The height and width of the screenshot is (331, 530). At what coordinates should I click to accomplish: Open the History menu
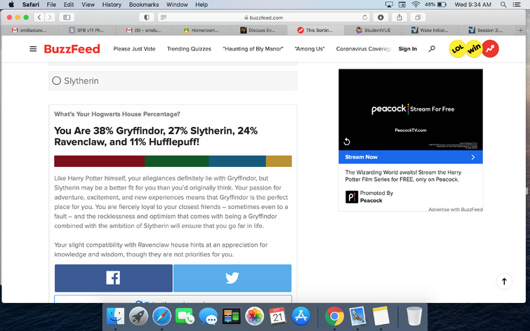(112, 4)
